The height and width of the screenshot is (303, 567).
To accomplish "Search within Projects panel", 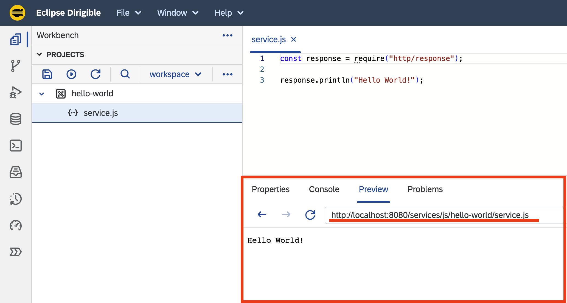I will [x=125, y=74].
